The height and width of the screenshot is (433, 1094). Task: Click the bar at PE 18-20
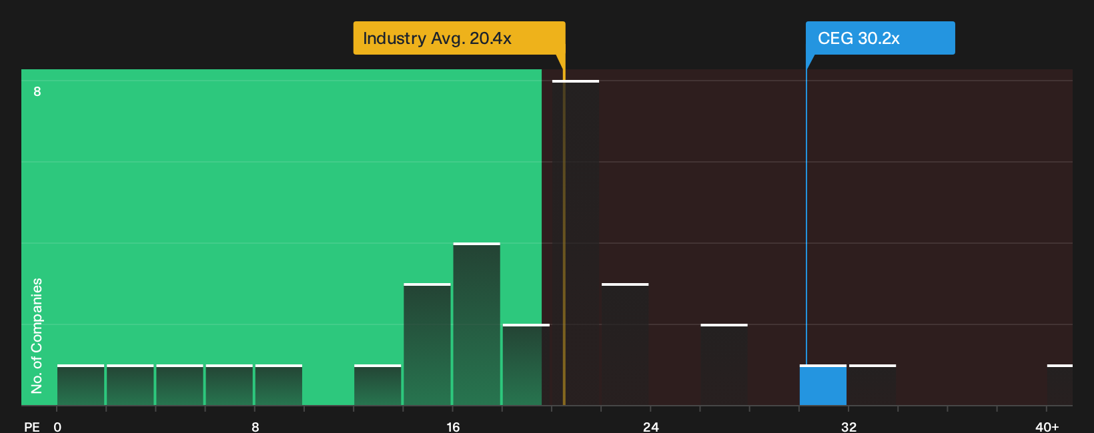pyautogui.click(x=526, y=364)
